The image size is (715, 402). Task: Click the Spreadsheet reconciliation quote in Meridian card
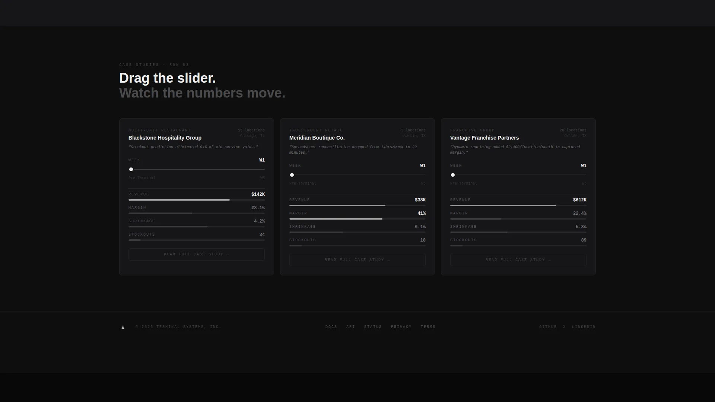(x=353, y=150)
